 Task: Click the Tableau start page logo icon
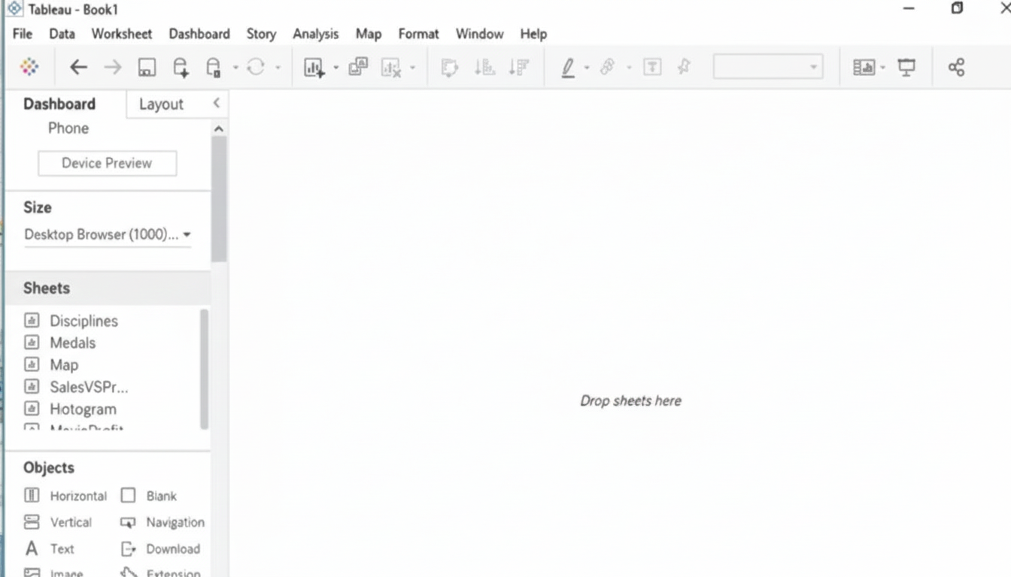(29, 67)
